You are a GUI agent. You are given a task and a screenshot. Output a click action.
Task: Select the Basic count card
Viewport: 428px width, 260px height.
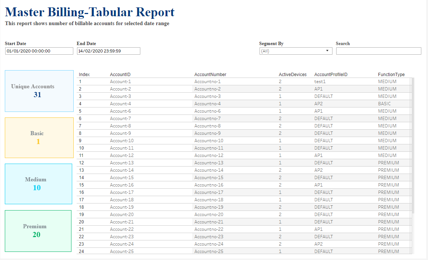(x=39, y=138)
